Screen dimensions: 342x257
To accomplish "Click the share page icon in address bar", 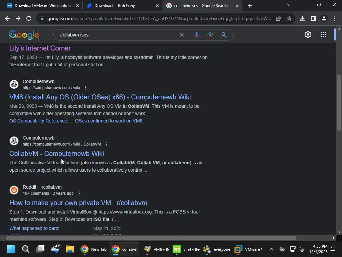I will pos(279,19).
